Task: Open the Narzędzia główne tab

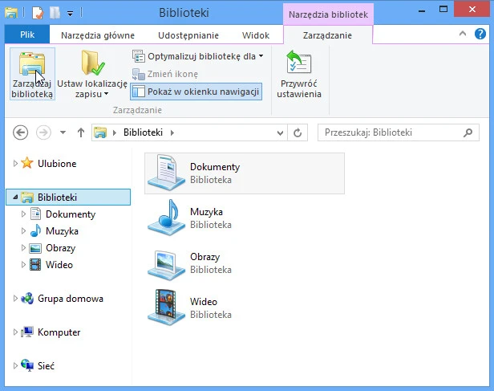Action: [x=98, y=35]
